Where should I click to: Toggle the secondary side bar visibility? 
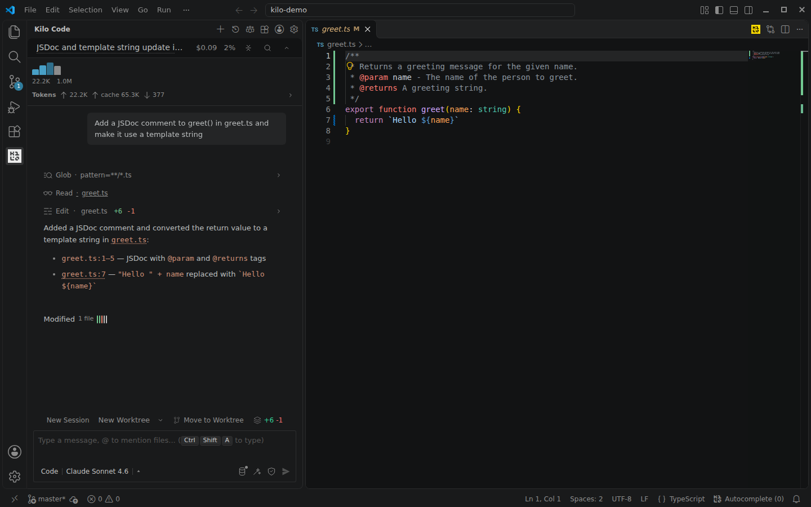(748, 10)
